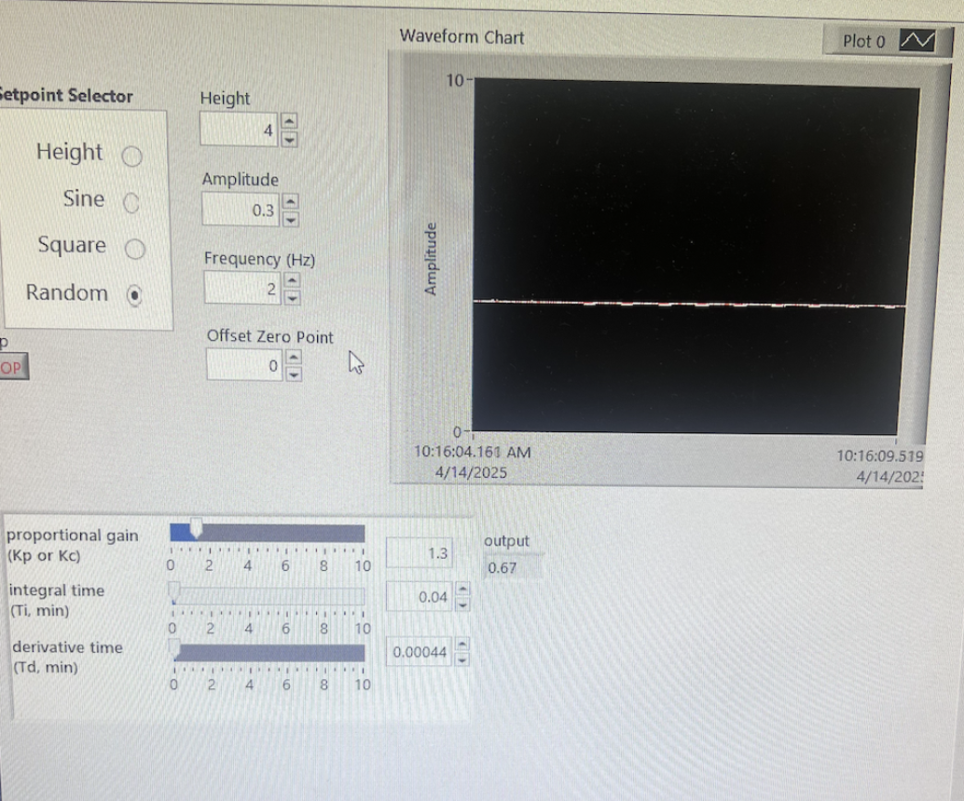The width and height of the screenshot is (964, 801).
Task: Increment the derivative time value
Action: (462, 644)
